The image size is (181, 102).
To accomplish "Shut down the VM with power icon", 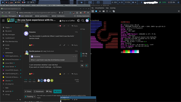I will pyautogui.click(x=107, y=11).
